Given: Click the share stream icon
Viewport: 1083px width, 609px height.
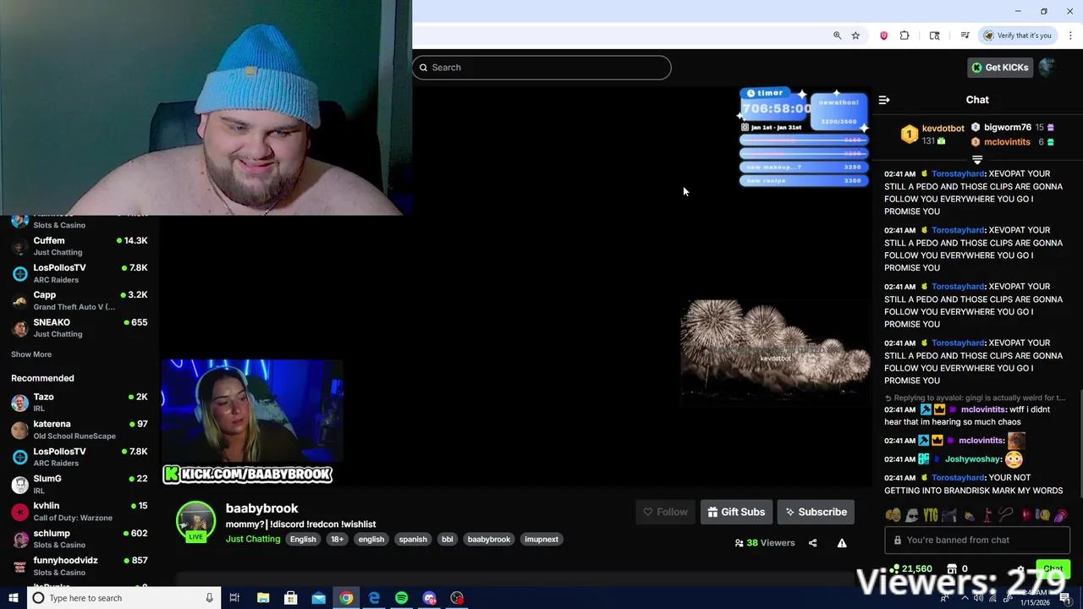Looking at the screenshot, I should pos(812,543).
